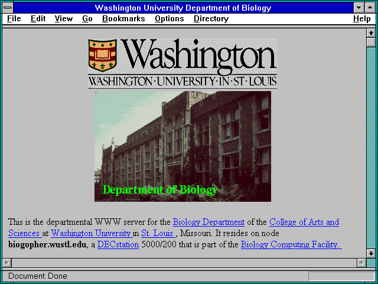Viewport: 378px width, 284px height.
Task: Click the status bar progress indicator box
Action: (341, 276)
